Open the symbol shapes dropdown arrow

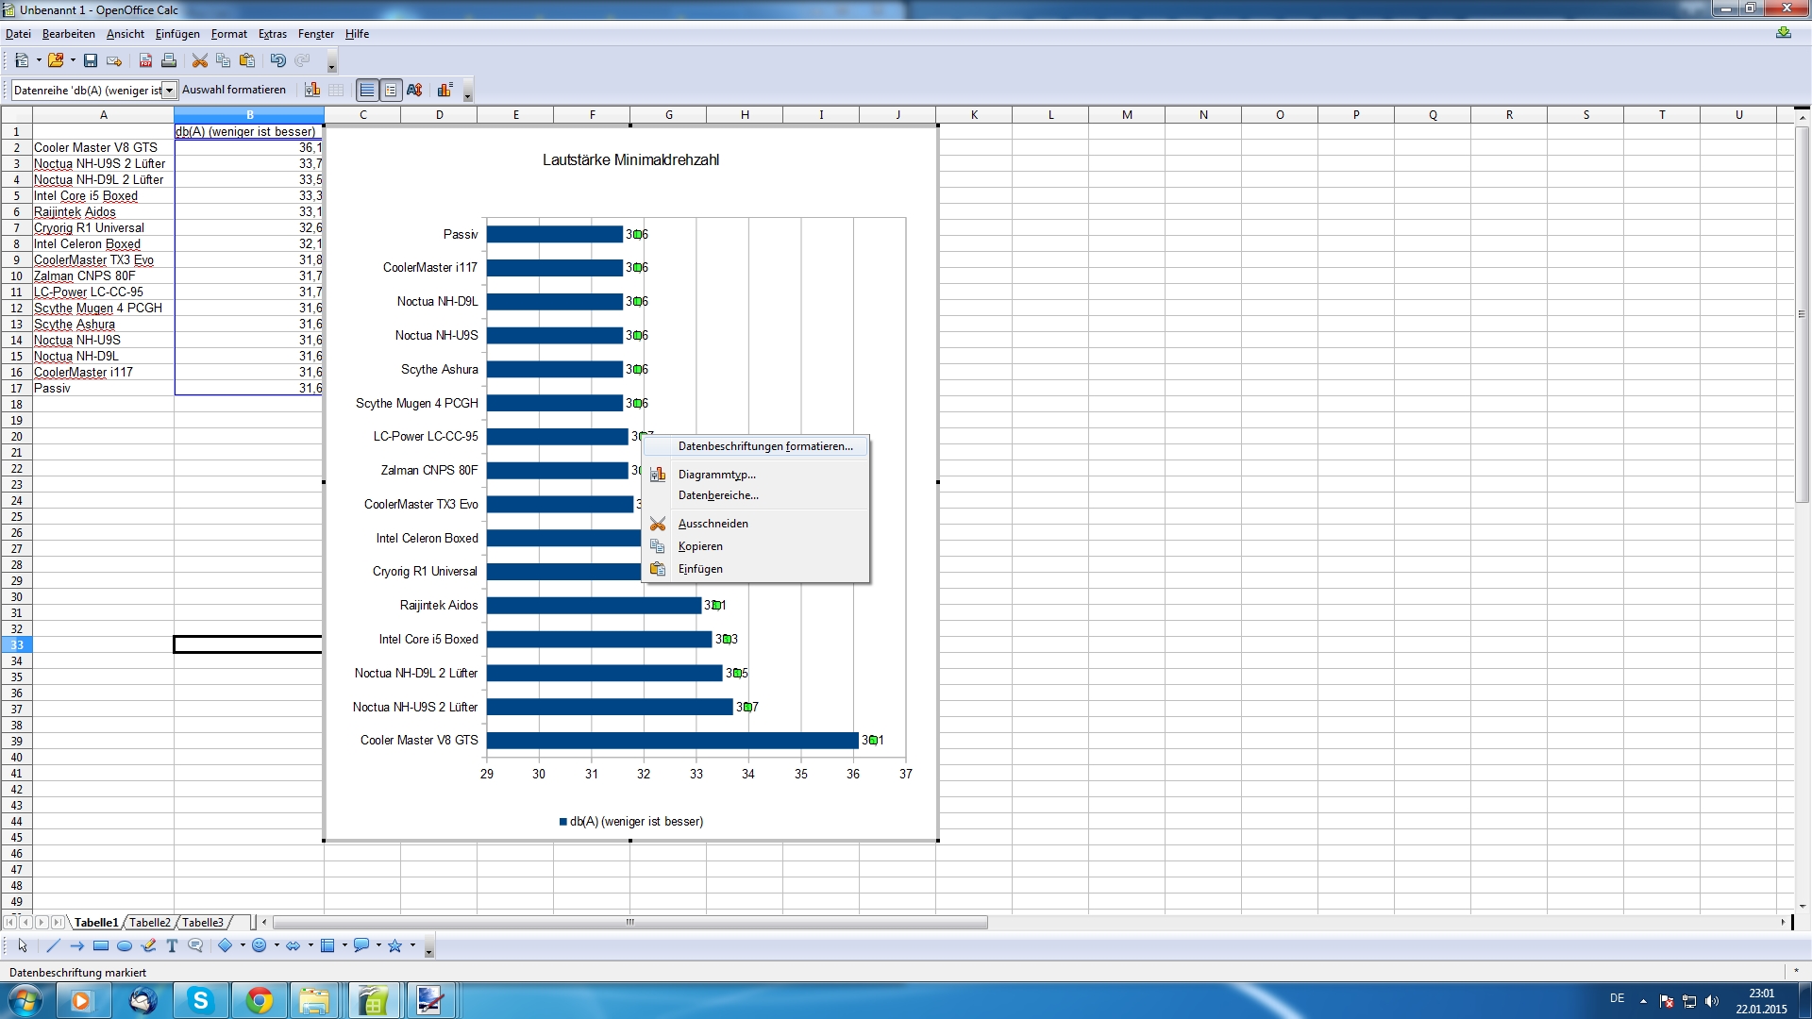tap(277, 945)
